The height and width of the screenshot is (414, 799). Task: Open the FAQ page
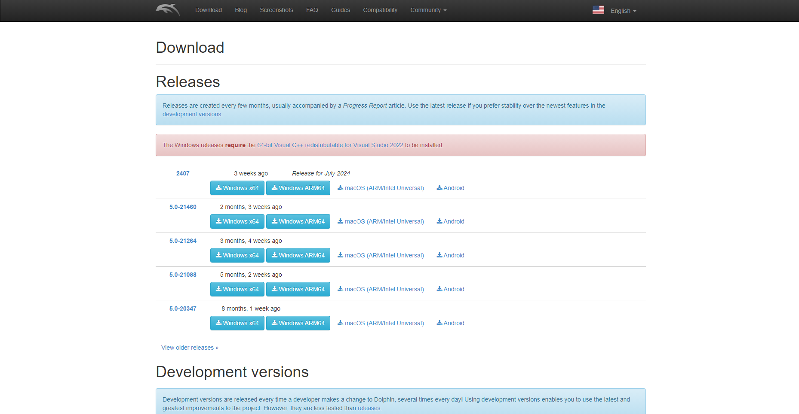point(312,10)
